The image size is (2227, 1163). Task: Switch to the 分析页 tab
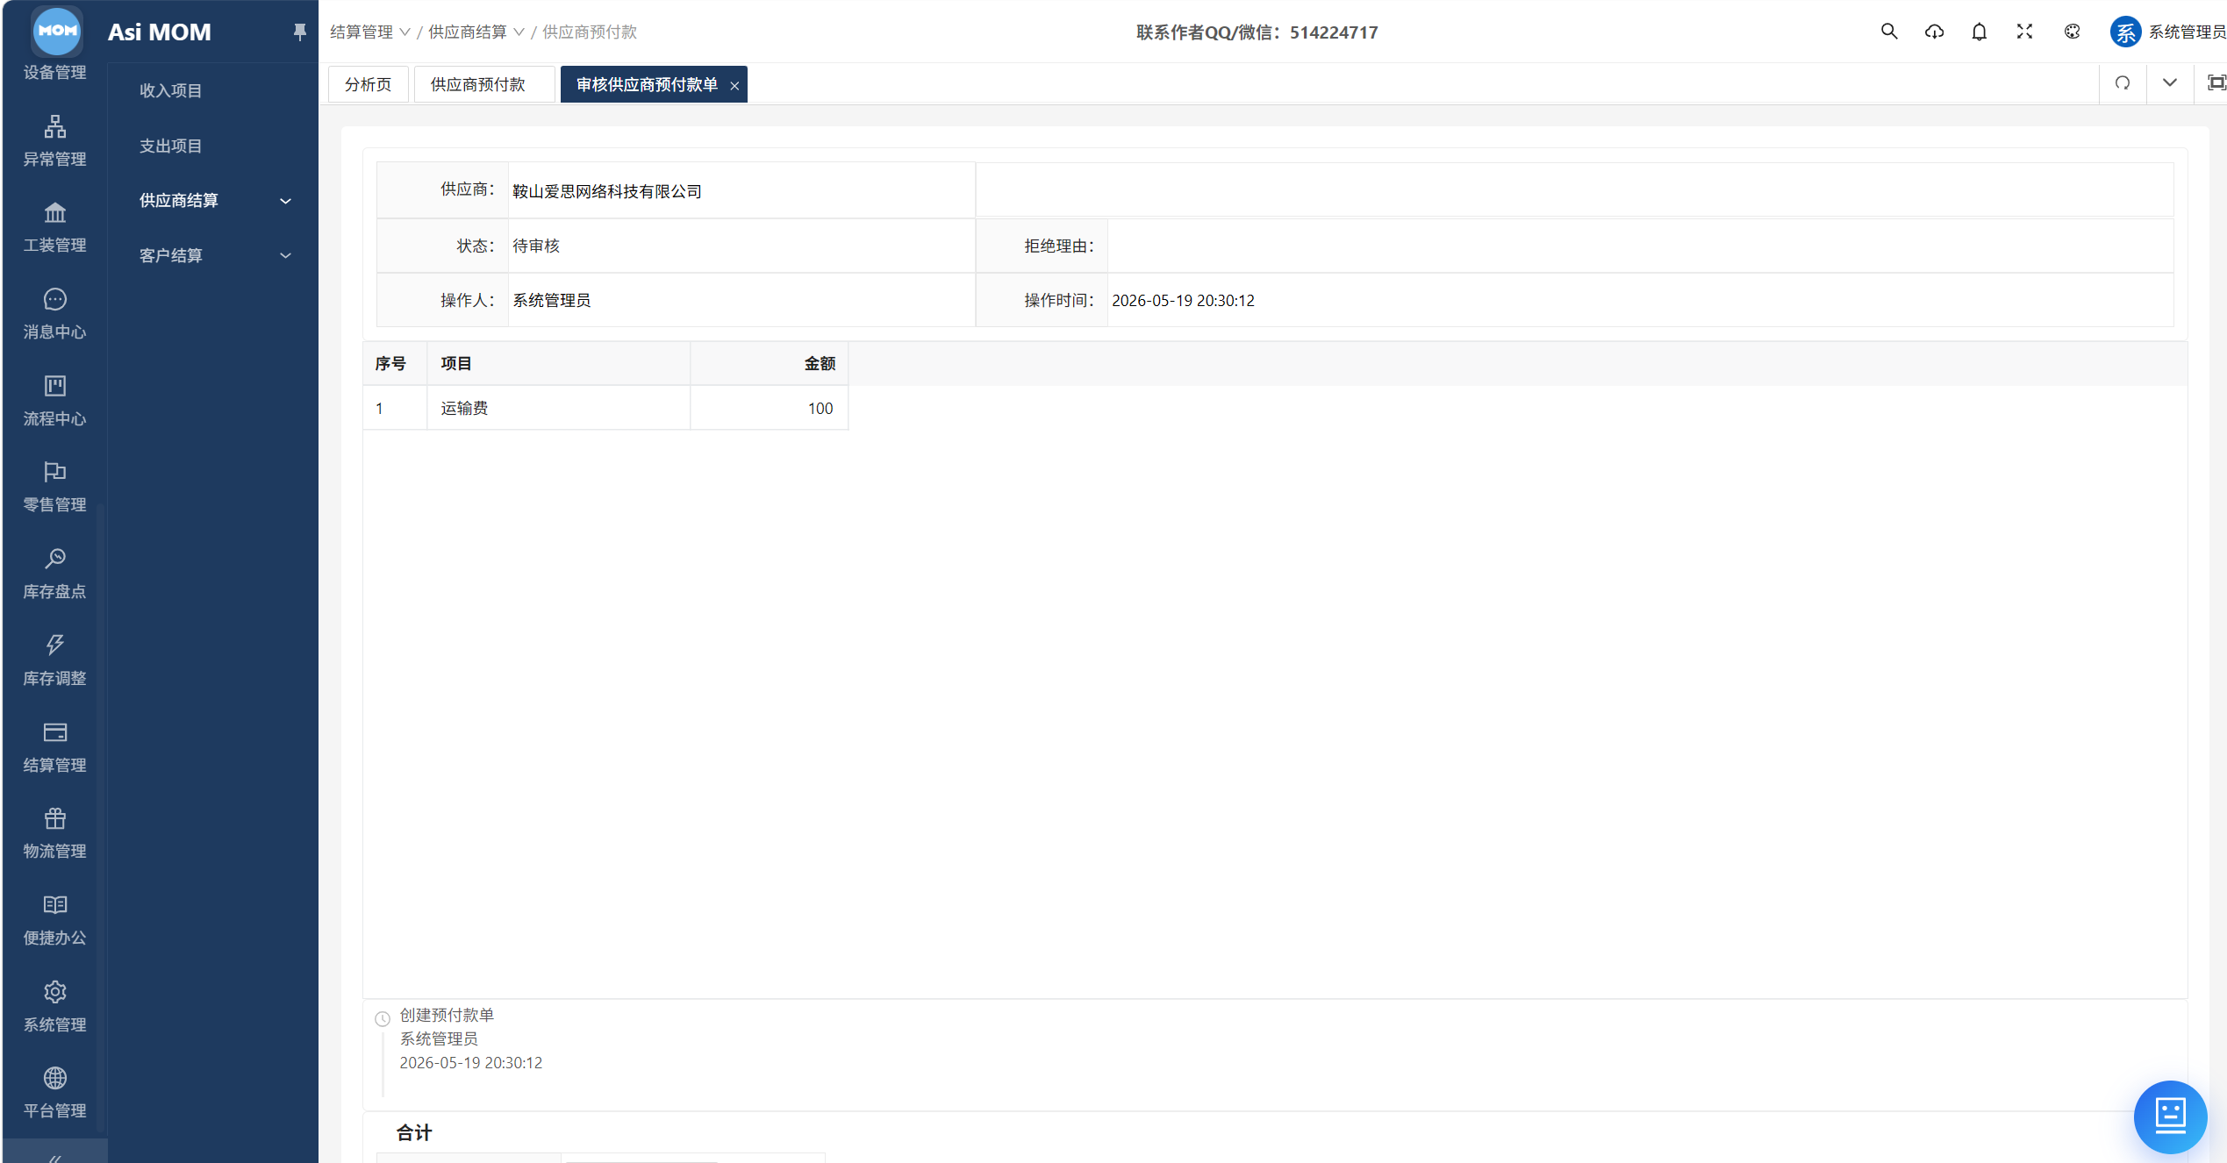pyautogui.click(x=368, y=84)
